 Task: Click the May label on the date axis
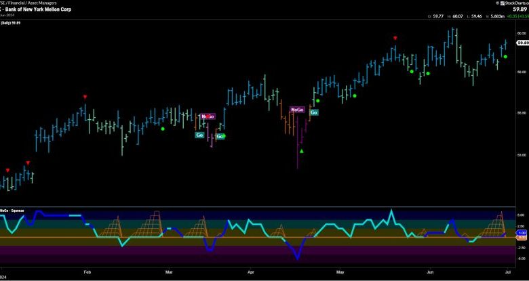click(x=340, y=271)
